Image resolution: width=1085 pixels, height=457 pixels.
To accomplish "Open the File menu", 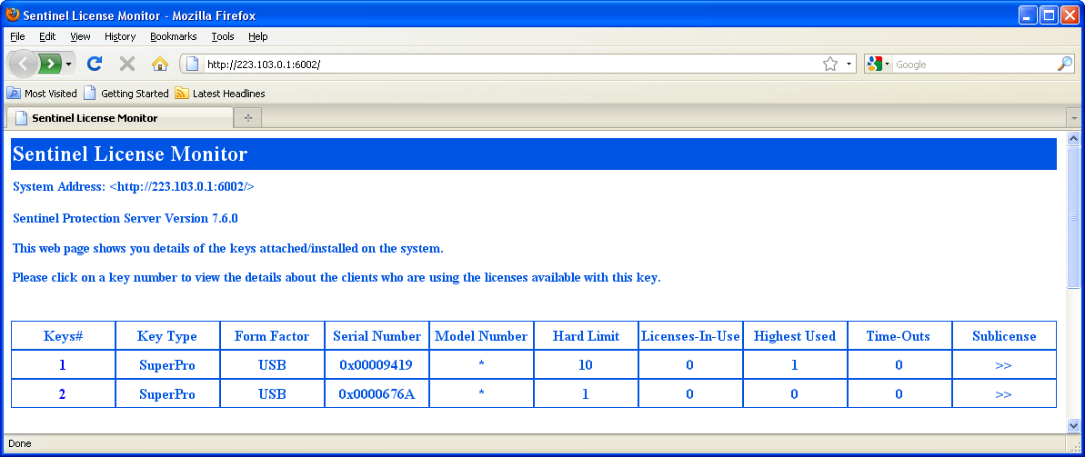I will pyautogui.click(x=17, y=36).
